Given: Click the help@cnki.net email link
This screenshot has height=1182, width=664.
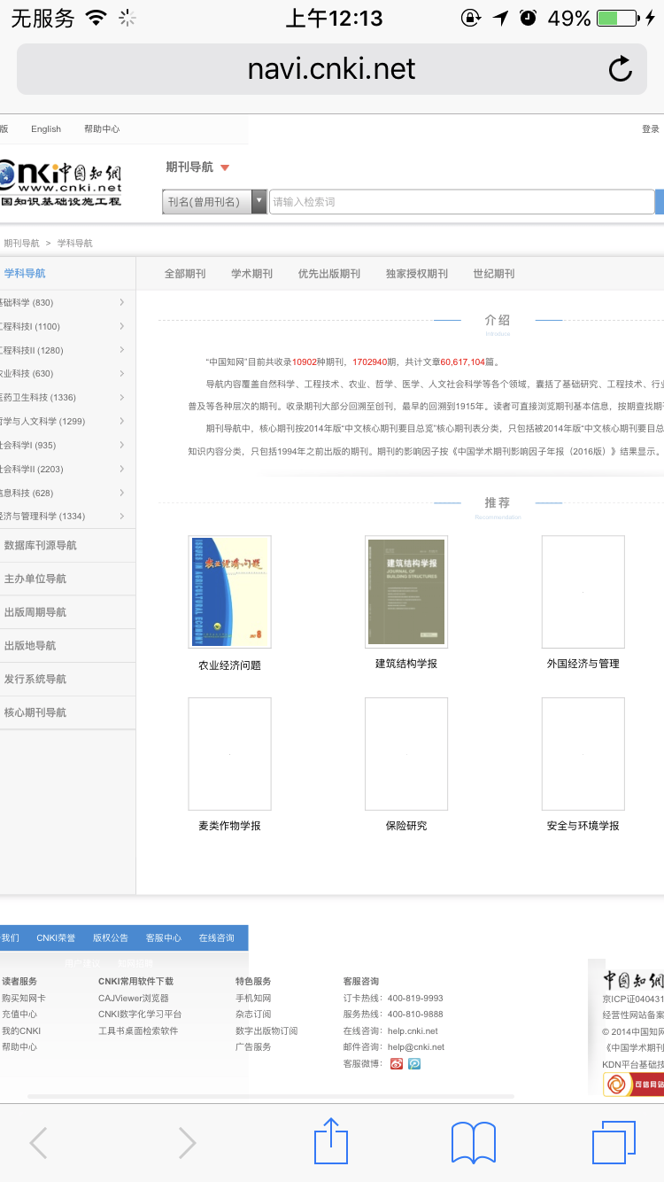Looking at the screenshot, I should [x=416, y=1046].
